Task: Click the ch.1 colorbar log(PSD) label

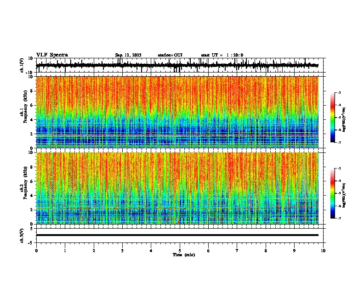Action: click(x=344, y=120)
